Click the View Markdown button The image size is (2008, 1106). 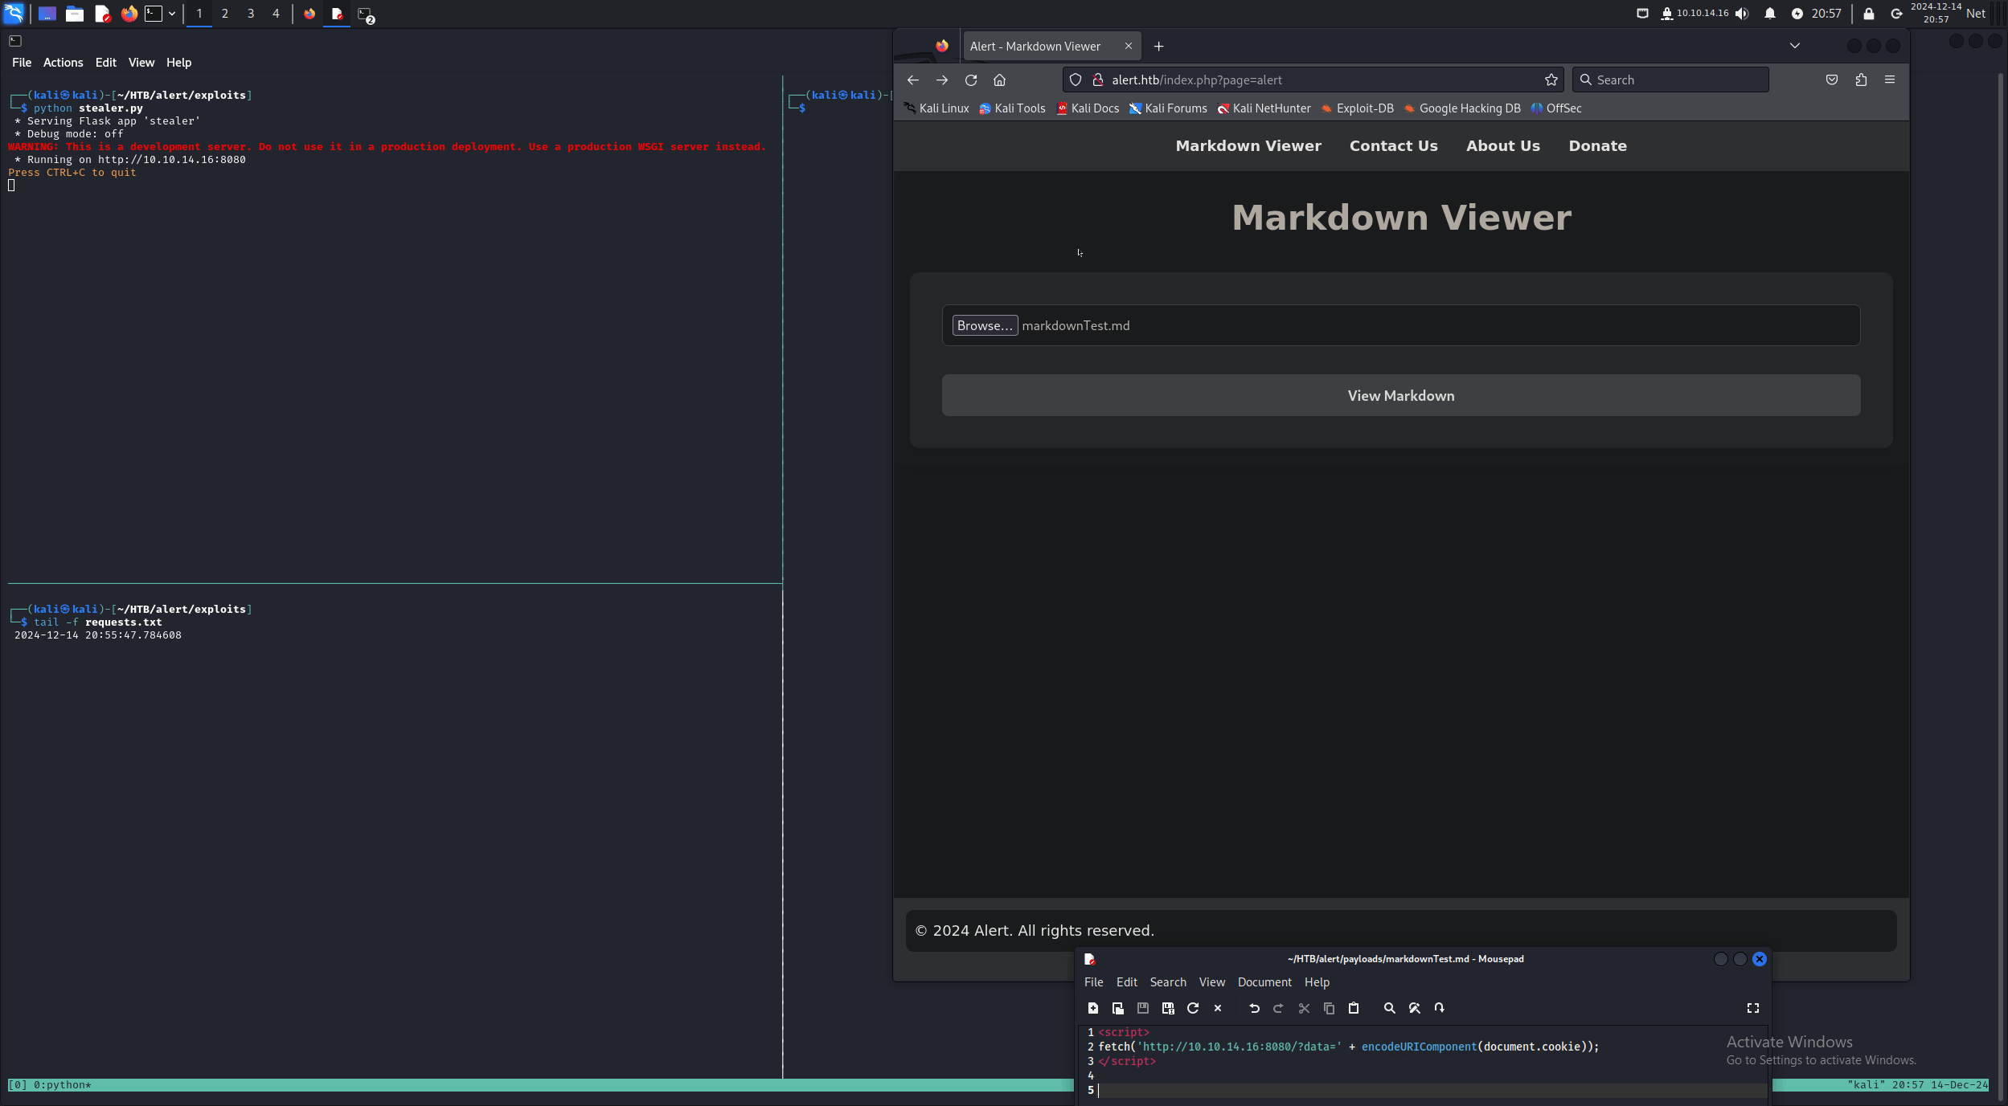coord(1401,395)
